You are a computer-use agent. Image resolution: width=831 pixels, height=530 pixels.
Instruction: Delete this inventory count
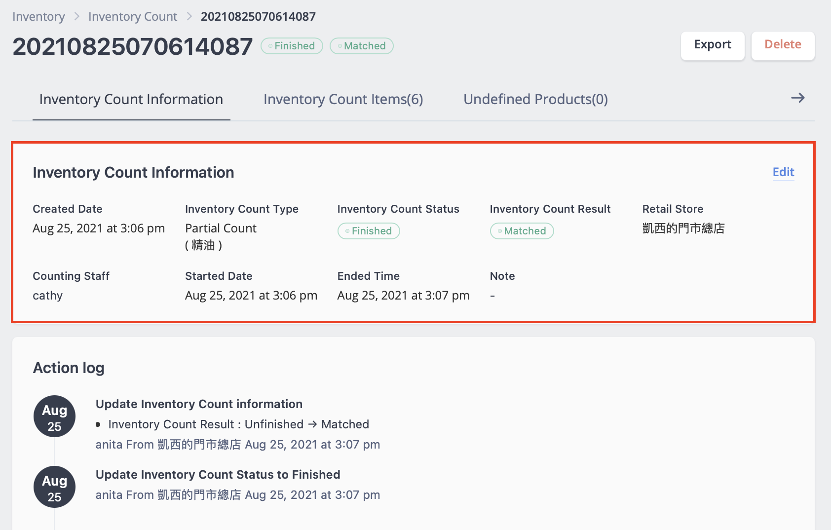pyautogui.click(x=783, y=45)
